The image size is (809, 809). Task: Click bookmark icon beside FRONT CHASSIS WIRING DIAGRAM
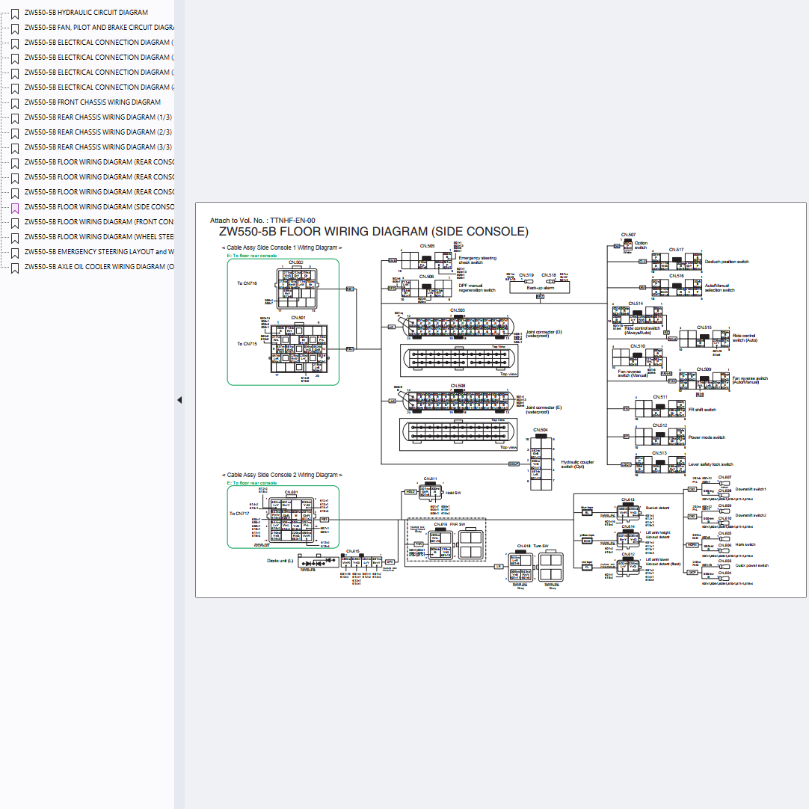[x=15, y=104]
